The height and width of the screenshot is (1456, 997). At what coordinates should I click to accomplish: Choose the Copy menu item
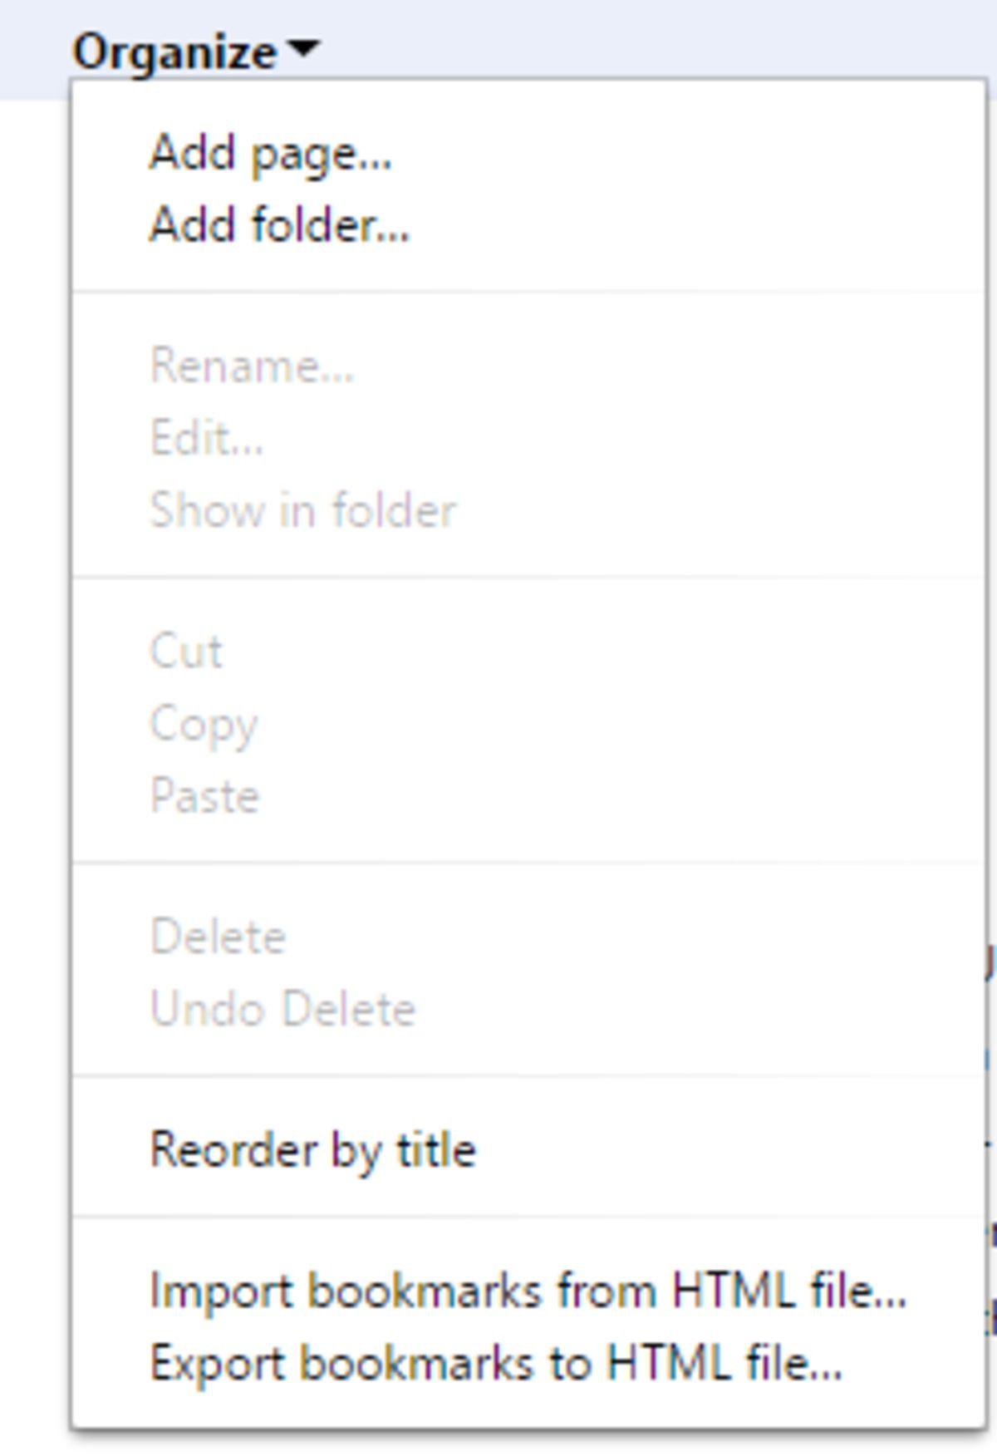(204, 724)
